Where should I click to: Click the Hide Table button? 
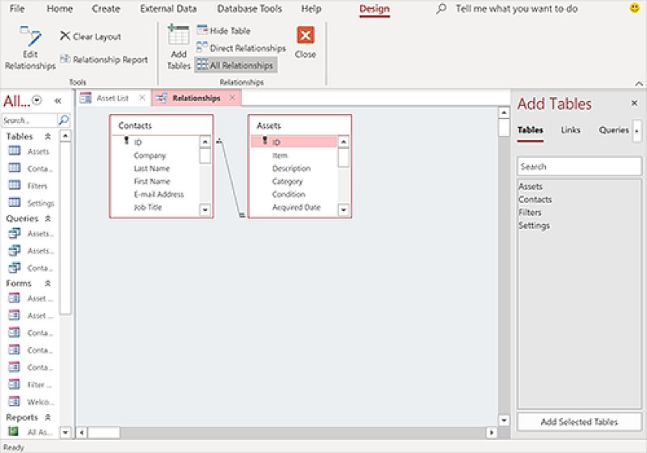tap(223, 31)
